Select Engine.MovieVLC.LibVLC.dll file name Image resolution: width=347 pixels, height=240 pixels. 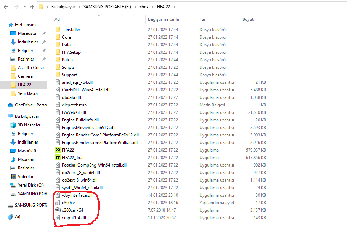[88, 128]
